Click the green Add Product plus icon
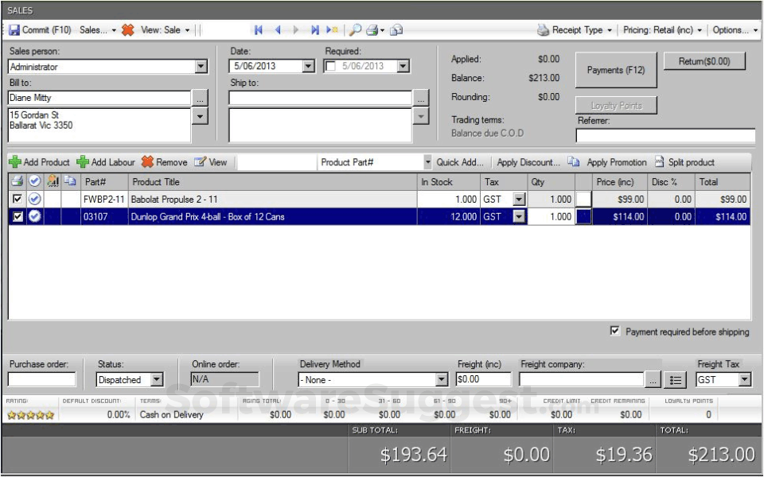This screenshot has width=764, height=477. [15, 161]
